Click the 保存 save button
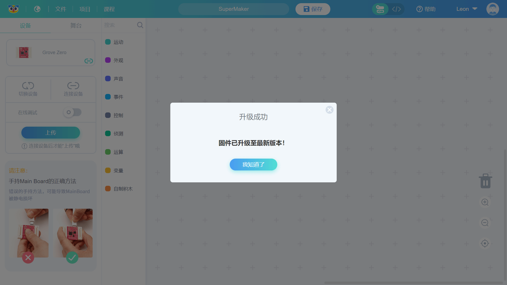Image resolution: width=507 pixels, height=285 pixels. (313, 9)
